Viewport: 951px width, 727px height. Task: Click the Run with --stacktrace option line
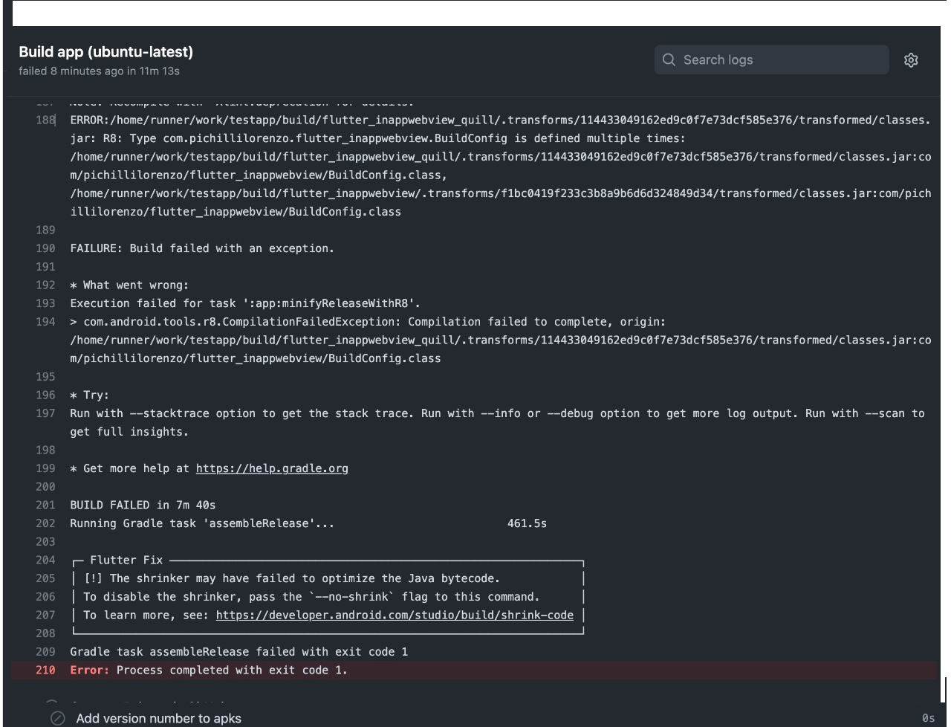pyautogui.click(x=497, y=422)
